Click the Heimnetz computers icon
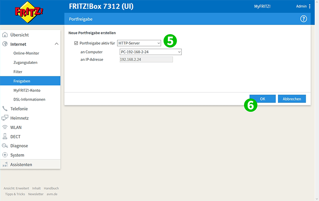The image size is (319, 201). tap(5, 118)
